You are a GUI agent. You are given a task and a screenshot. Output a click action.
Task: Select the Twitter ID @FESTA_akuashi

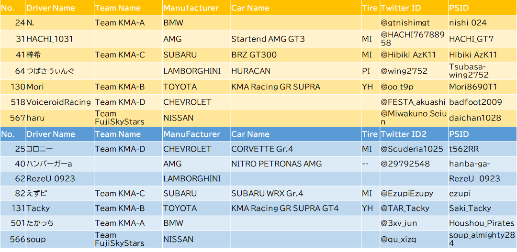(x=413, y=102)
